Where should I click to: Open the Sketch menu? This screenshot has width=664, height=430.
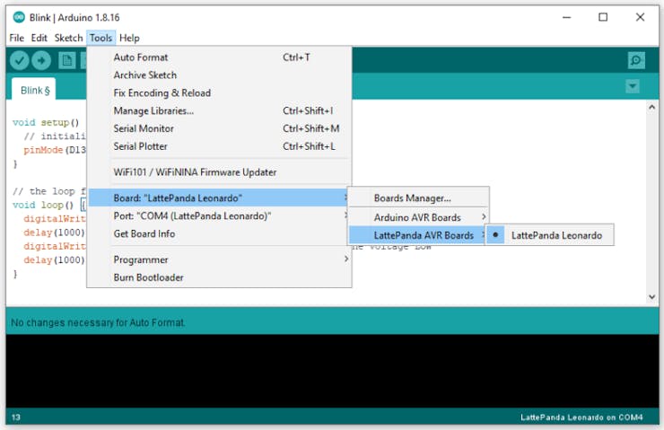pos(68,38)
